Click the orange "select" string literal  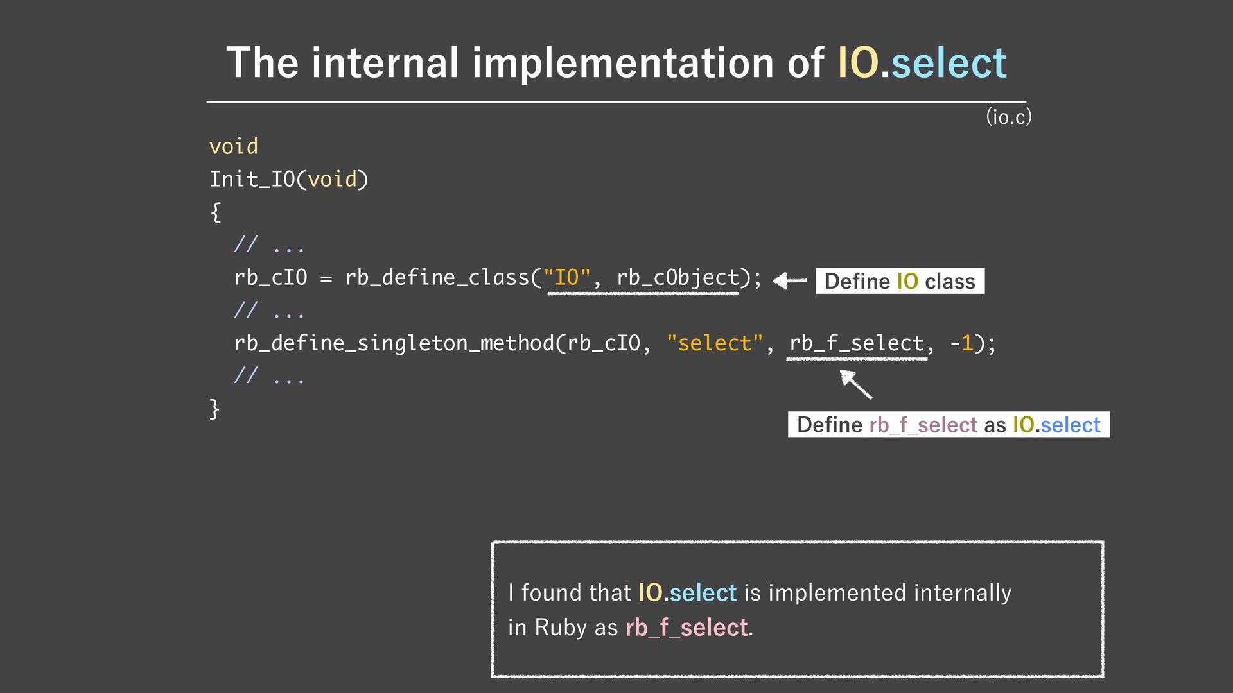click(714, 343)
